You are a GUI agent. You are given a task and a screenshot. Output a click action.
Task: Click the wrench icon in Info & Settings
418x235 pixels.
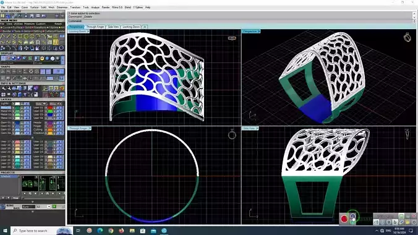(x=9, y=88)
